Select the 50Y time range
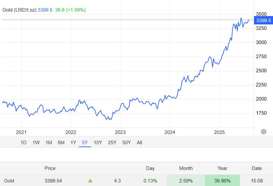Screen dimensions: 273x186 (127, 143)
